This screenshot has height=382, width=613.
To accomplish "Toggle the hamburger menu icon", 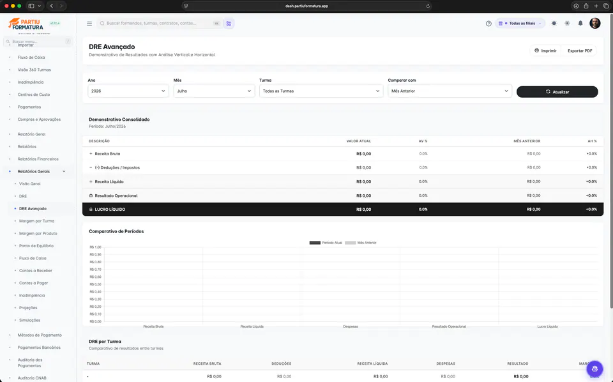I will [89, 24].
